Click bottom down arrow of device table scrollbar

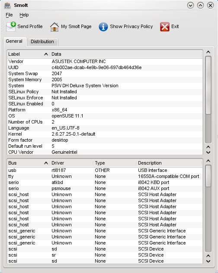coord(208,261)
